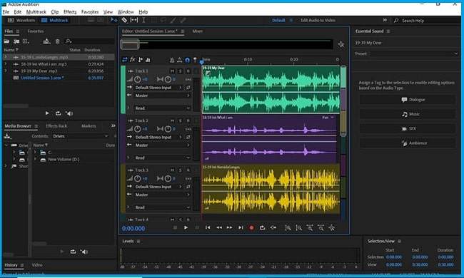Switch to the Markers tab
This screenshot has width=464, height=278.
tap(89, 126)
